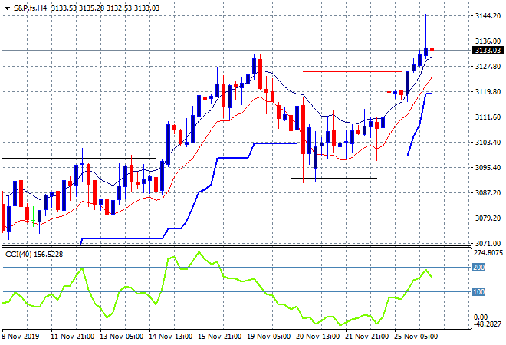Screen dimensions: 506x345
Task: Click the 3136.00 price axis label
Action: (x=488, y=41)
